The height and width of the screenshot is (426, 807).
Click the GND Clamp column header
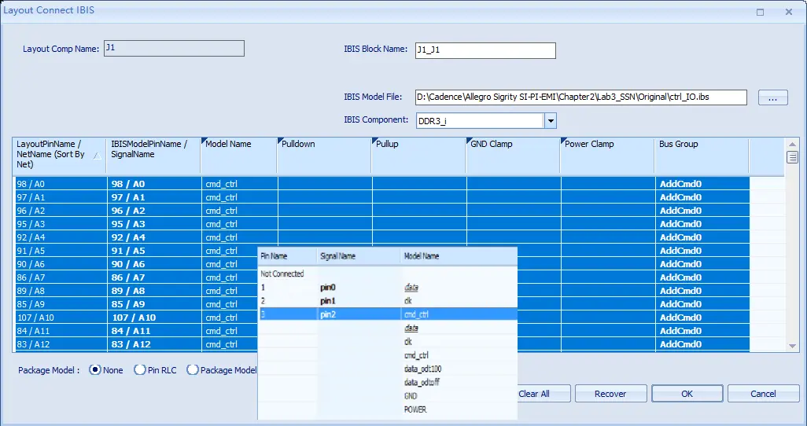coord(513,155)
